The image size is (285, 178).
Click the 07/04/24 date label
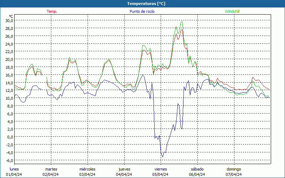(234, 174)
